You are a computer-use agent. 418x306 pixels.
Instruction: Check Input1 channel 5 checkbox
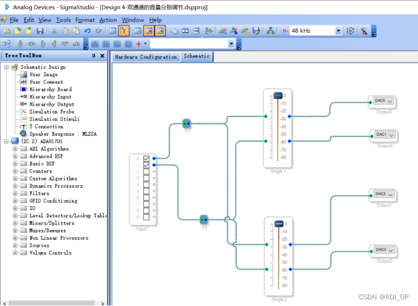146,191
